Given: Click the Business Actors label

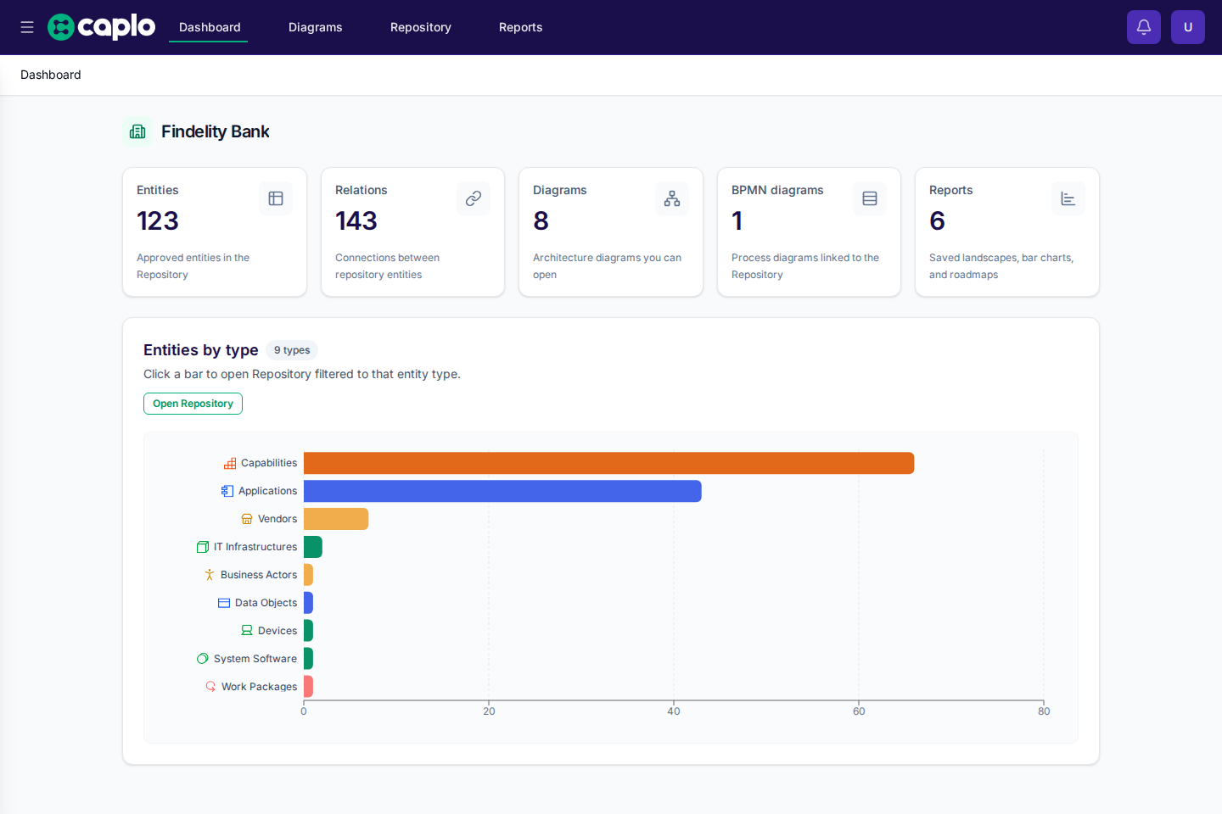Looking at the screenshot, I should [259, 575].
